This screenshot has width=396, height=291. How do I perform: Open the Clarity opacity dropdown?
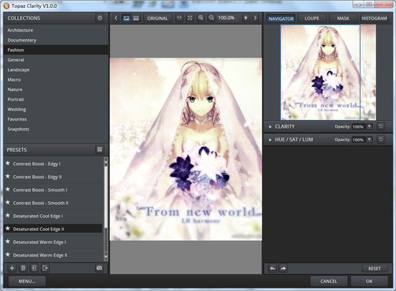[x=369, y=126]
